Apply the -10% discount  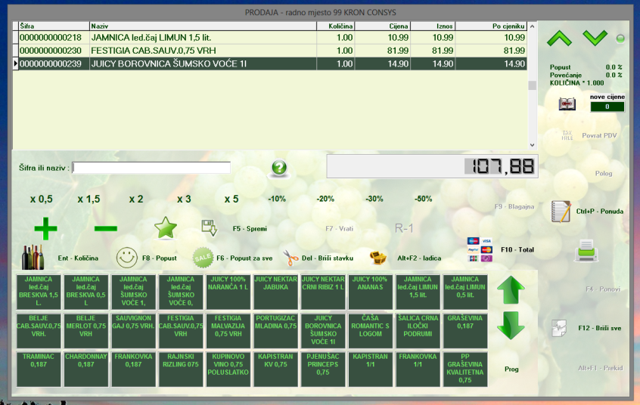pyautogui.click(x=277, y=199)
